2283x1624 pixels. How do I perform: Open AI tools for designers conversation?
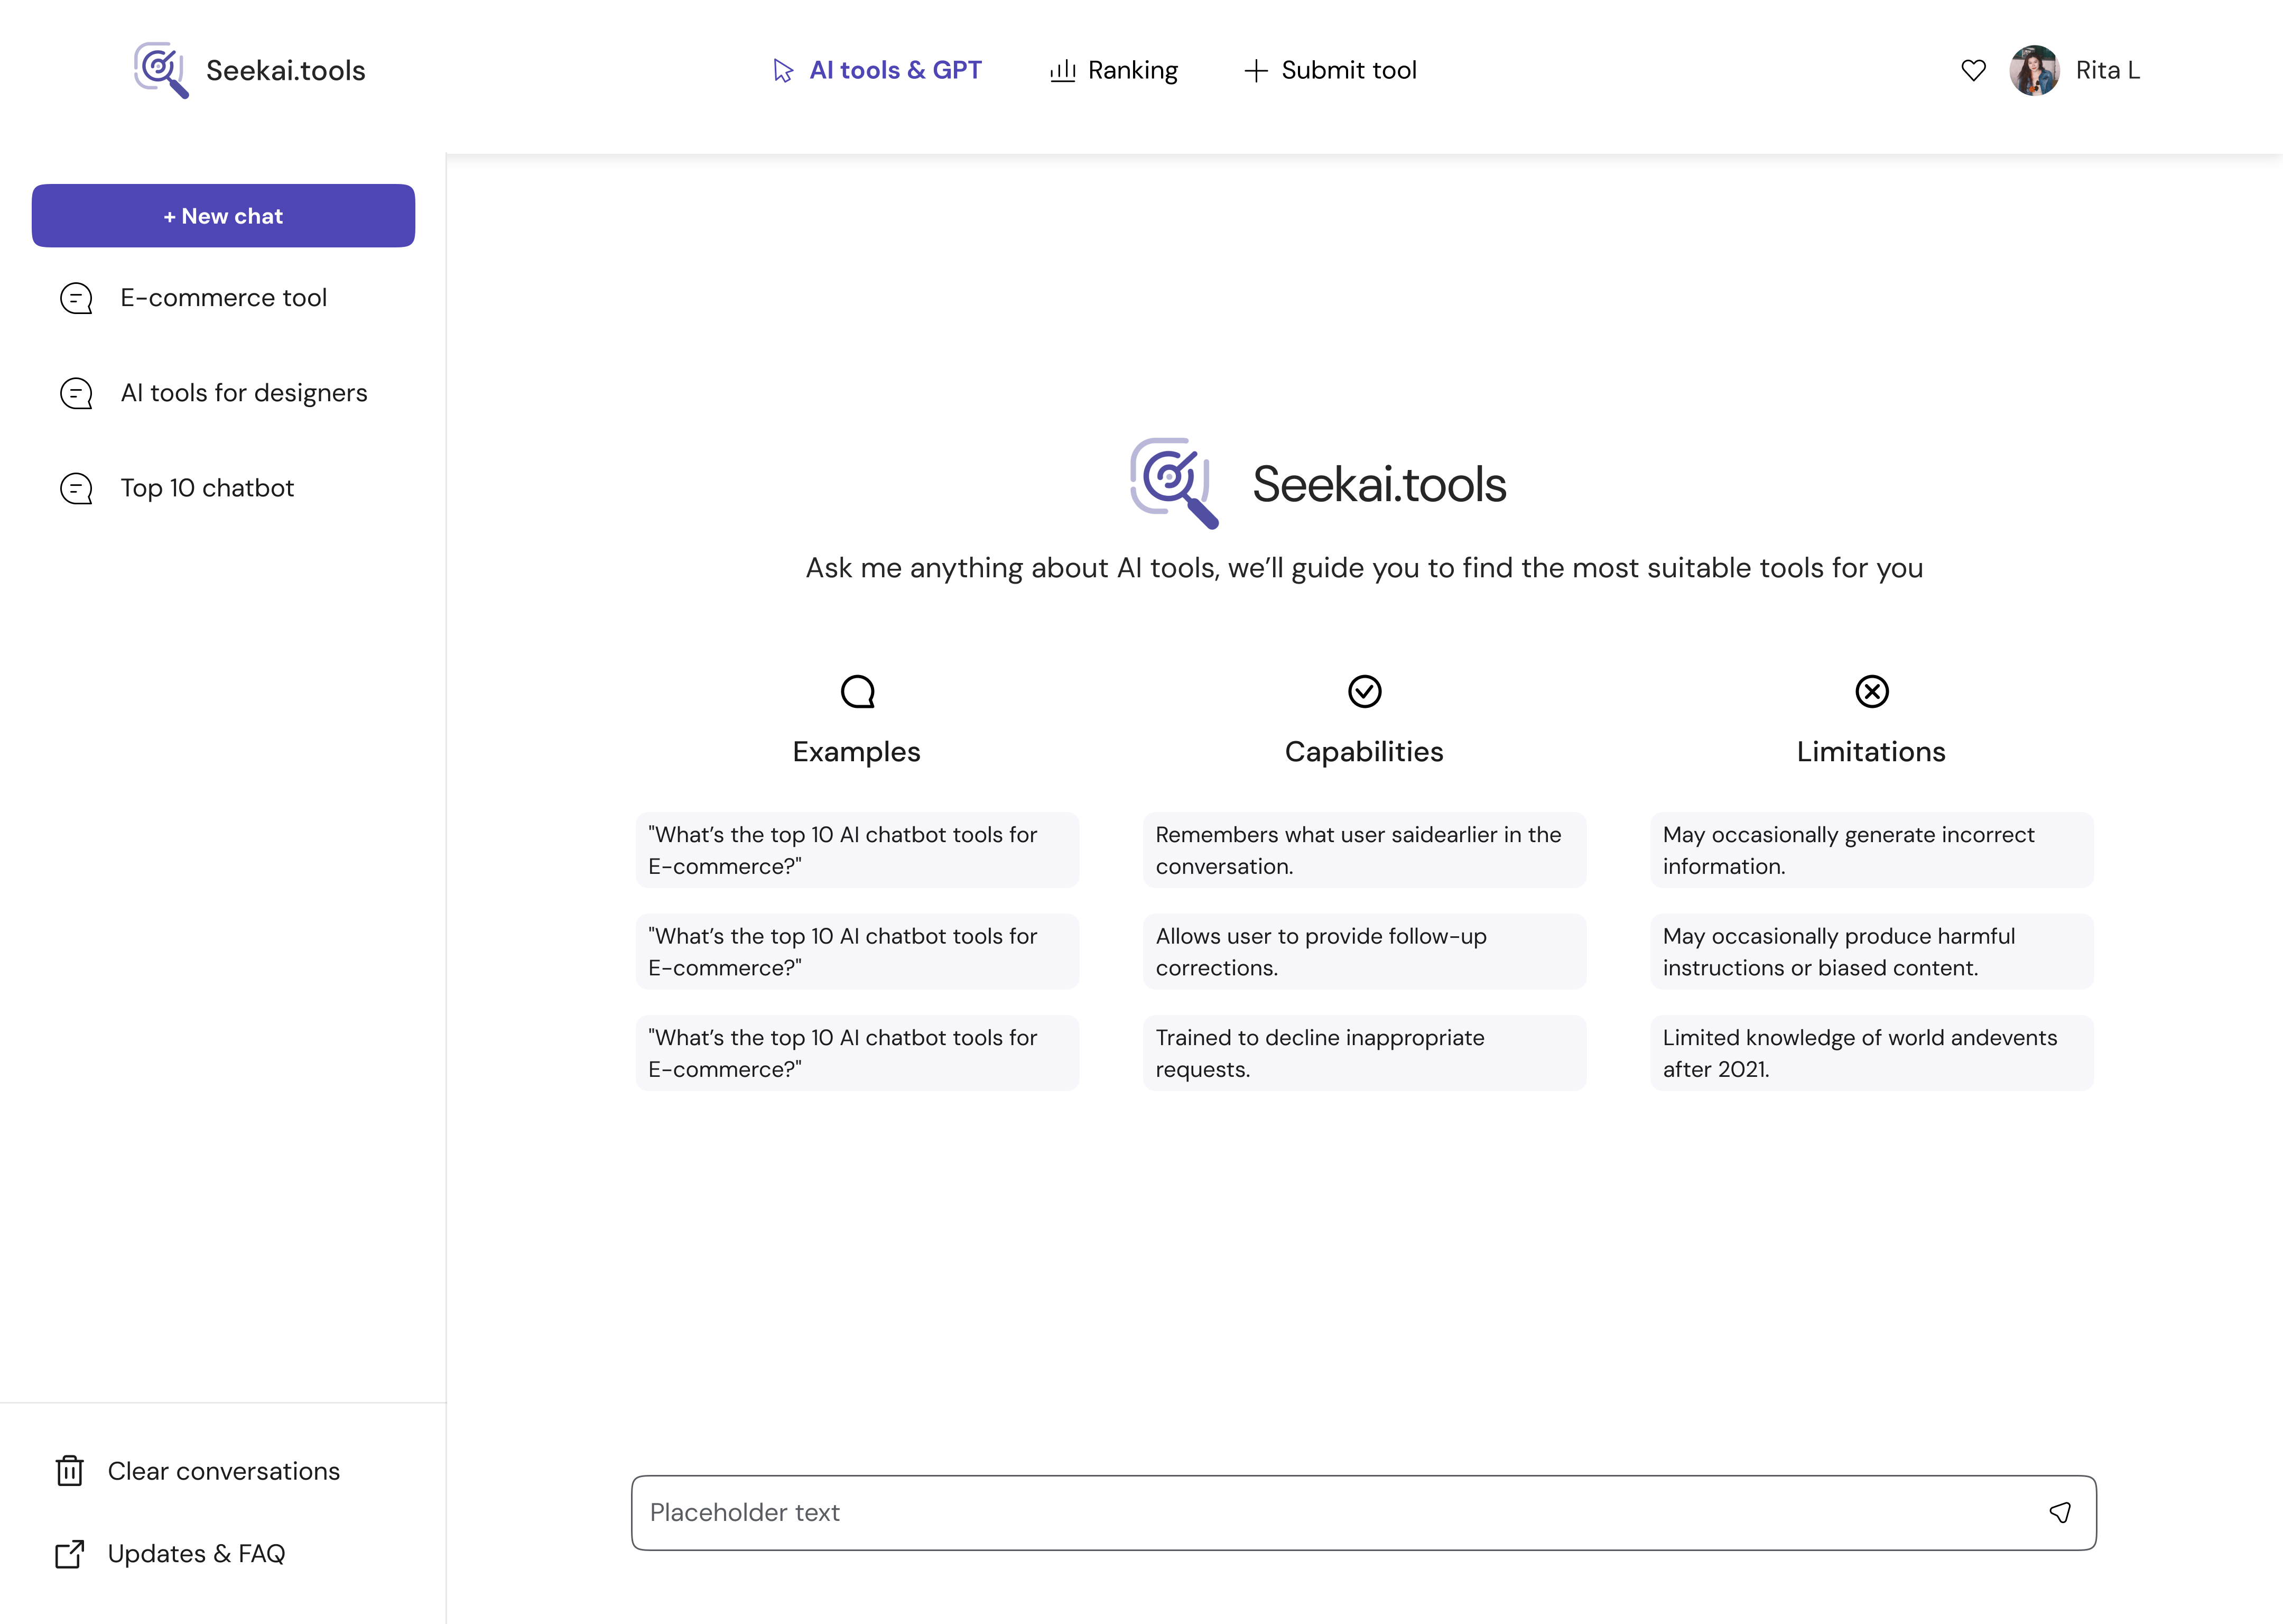[244, 393]
